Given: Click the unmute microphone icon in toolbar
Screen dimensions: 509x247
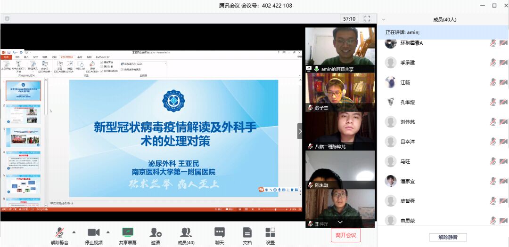Looking at the screenshot, I should tap(60, 232).
